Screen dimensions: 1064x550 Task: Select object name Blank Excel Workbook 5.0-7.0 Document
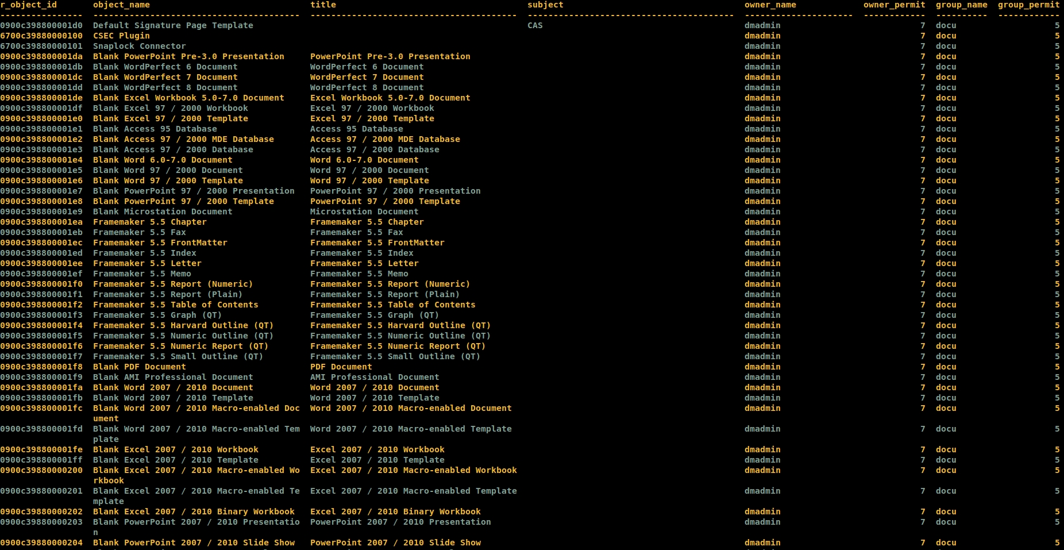(x=188, y=98)
